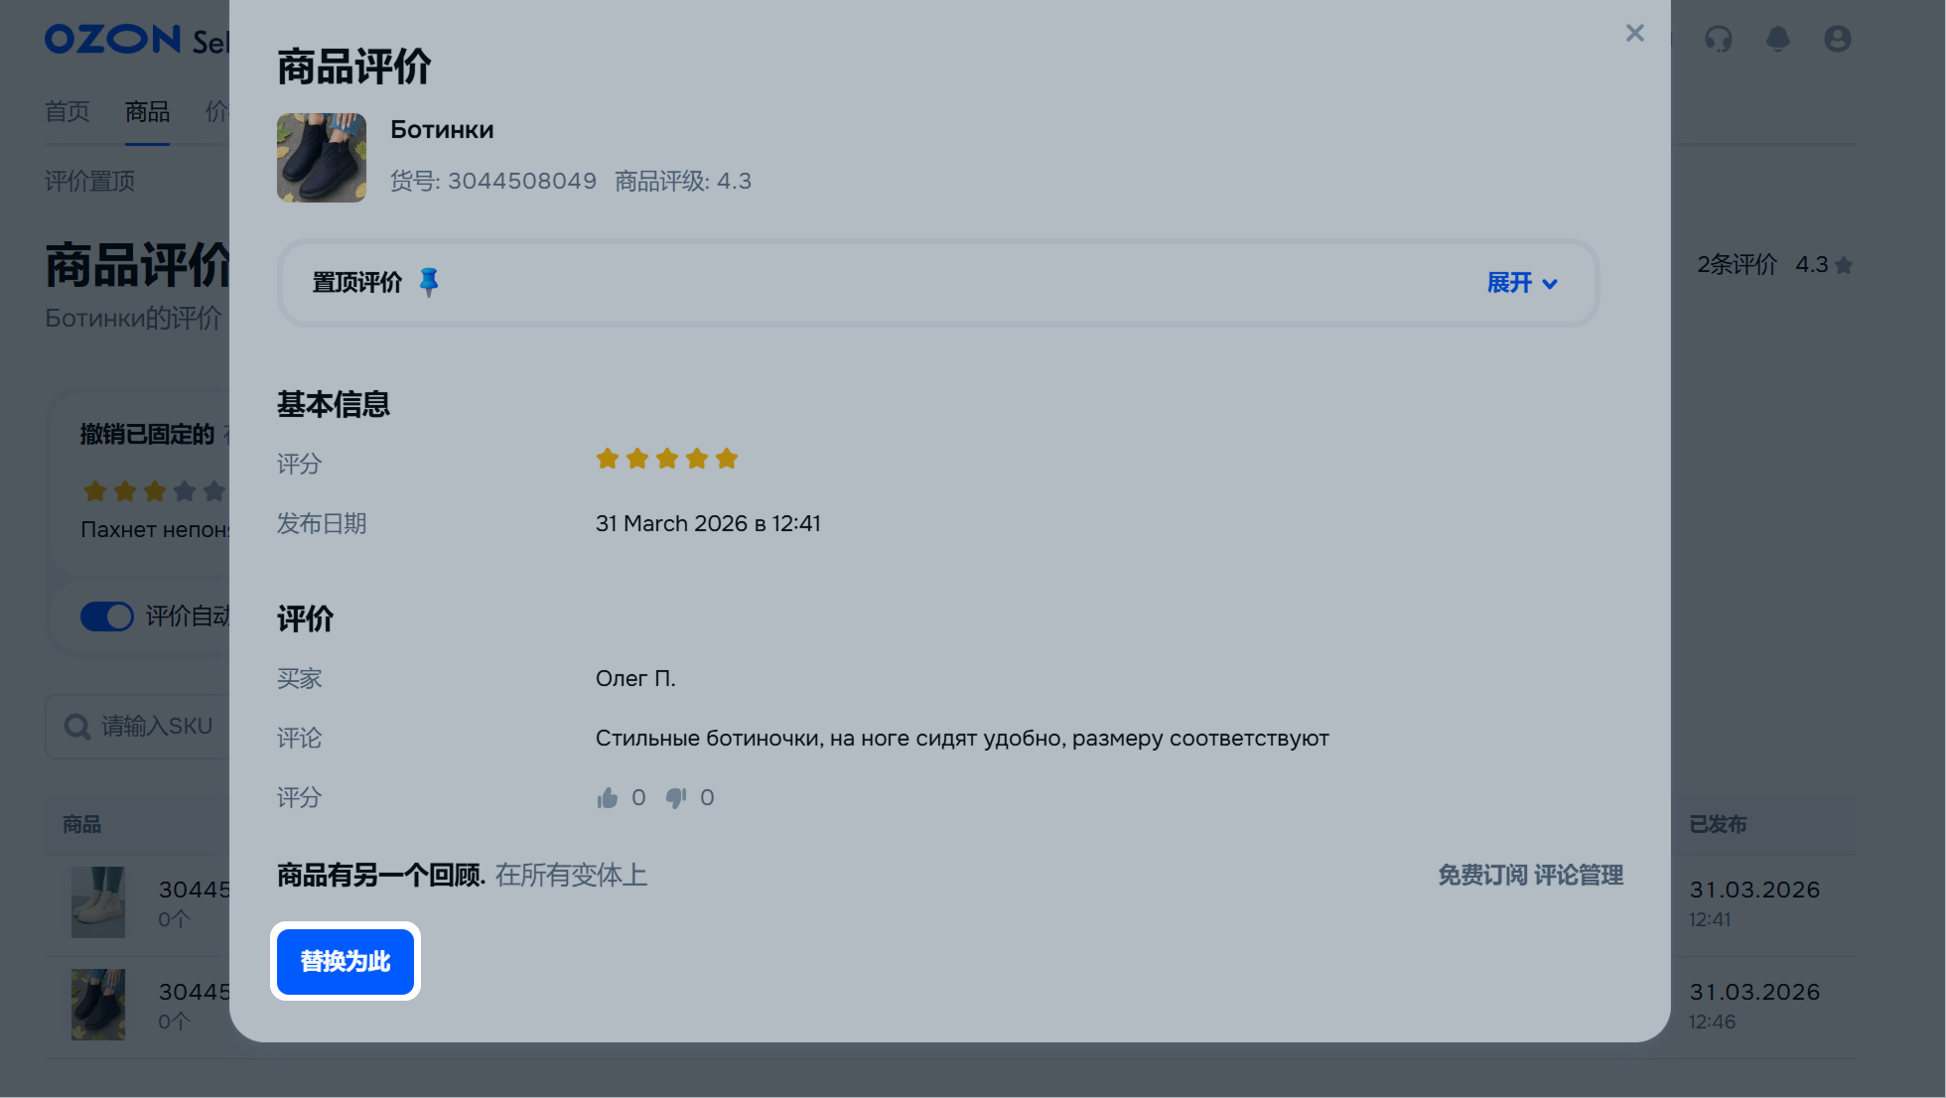Click the five-star rating in 基本信息

(667, 459)
